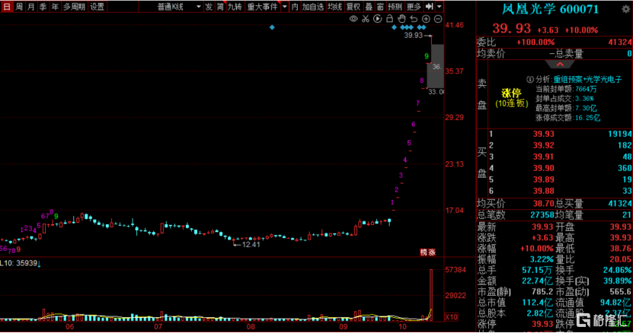Click 委比 +100.00% value
Screen dimensions: 633x333
pos(535,42)
